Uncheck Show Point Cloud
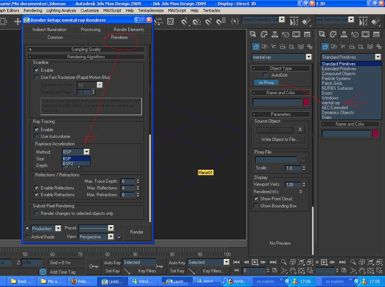The height and width of the screenshot is (287, 385). [x=256, y=199]
